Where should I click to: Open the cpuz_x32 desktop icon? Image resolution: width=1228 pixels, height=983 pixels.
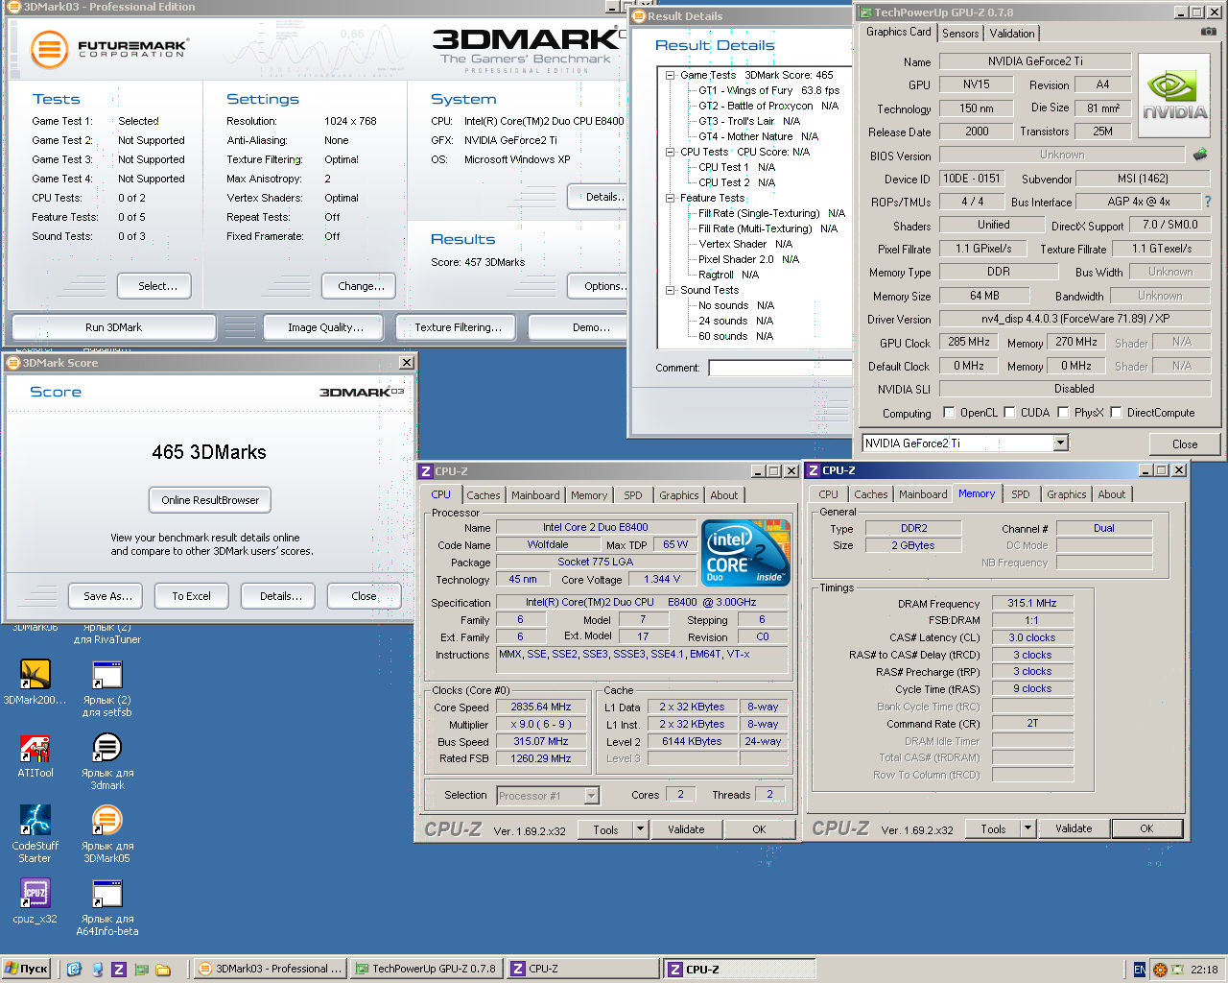pos(35,894)
